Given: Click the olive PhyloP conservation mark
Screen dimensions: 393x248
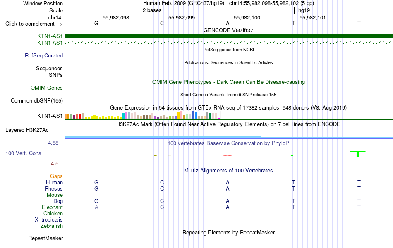Looking at the screenshot, I should point(162,155).
